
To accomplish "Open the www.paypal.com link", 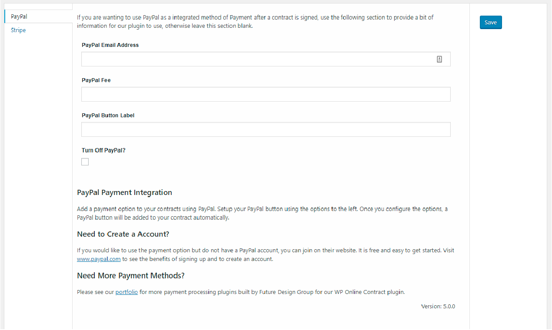I will (99, 259).
